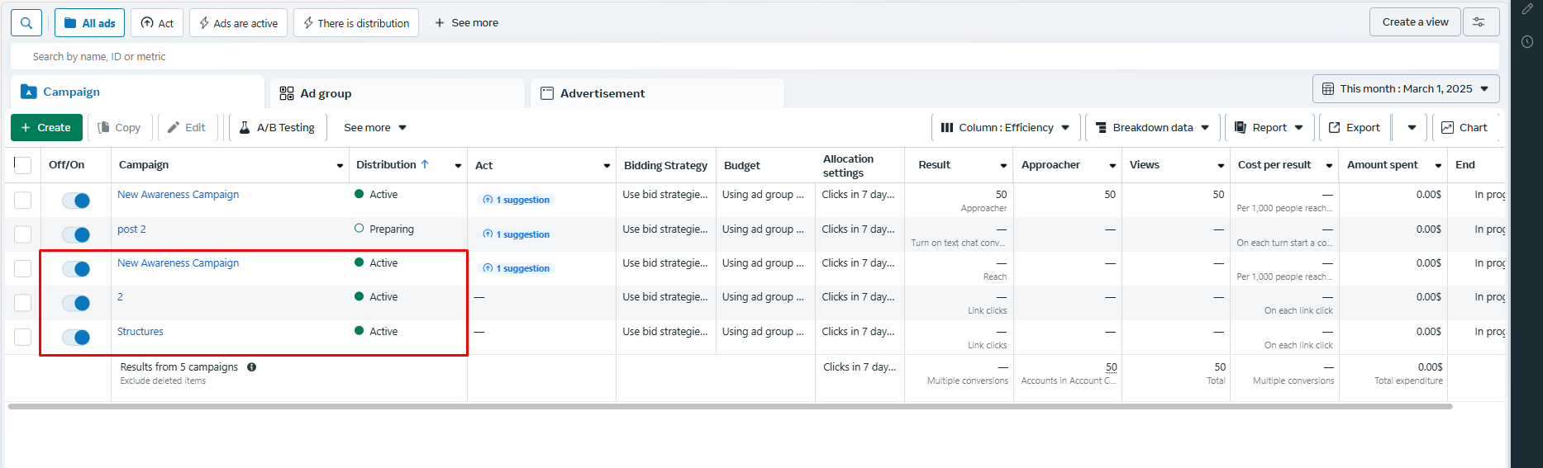Check the box for post 2 row
Viewport: 1543px width, 468px height.
pyautogui.click(x=23, y=234)
